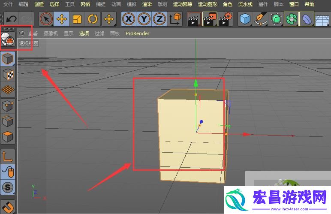Click the red X axis arrow handle
The height and width of the screenshot is (214, 331).
(x=246, y=134)
